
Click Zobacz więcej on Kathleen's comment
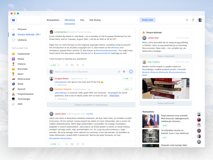114,96
